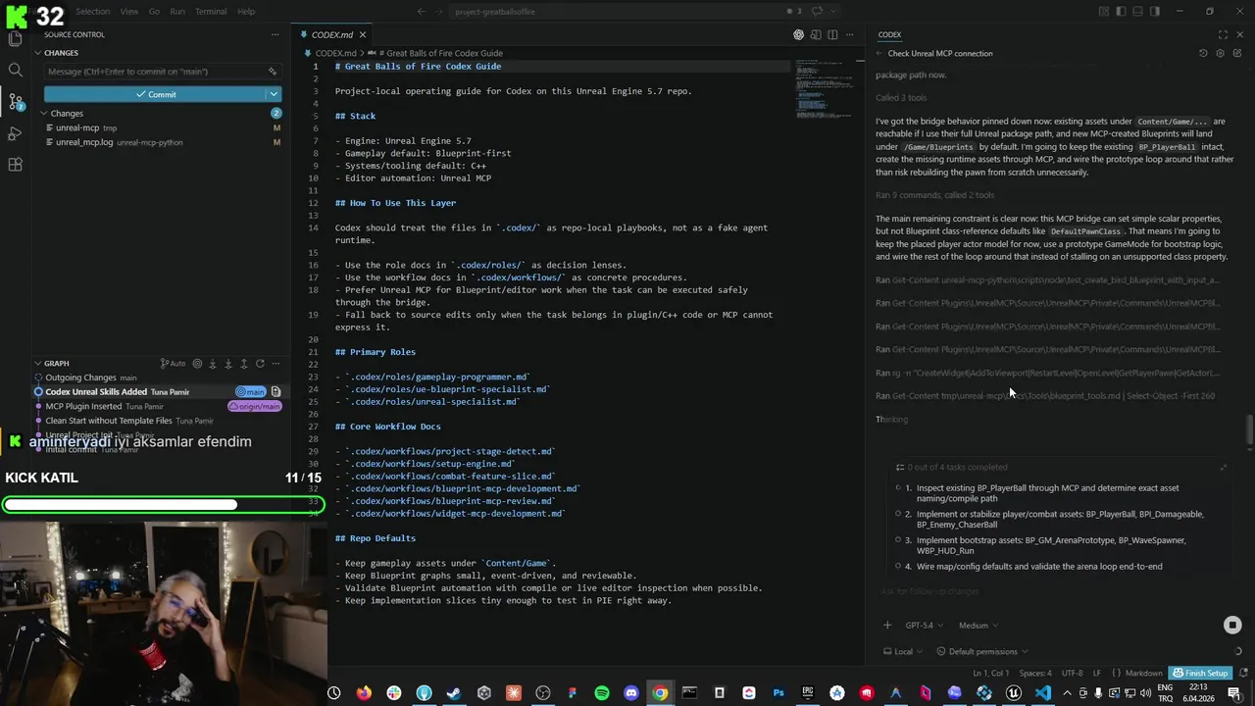This screenshot has width=1255, height=706.
Task: Open editor more actions ellipsis
Action: tap(849, 34)
